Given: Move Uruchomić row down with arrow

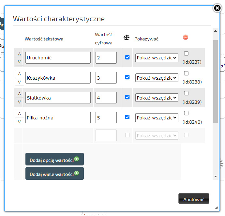Looking at the screenshot, I should click(19, 62).
